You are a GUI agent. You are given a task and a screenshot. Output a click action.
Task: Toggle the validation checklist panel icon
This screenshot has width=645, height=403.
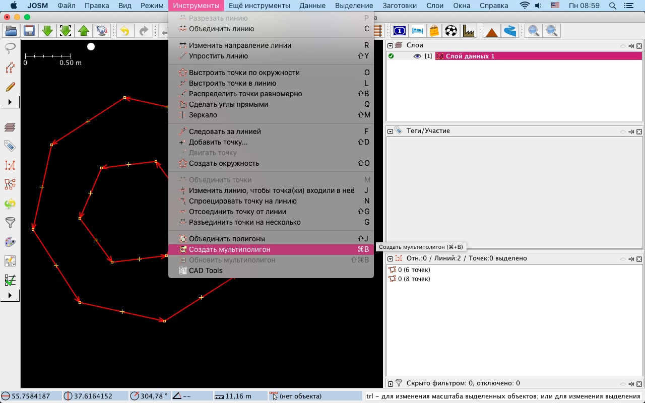click(10, 280)
